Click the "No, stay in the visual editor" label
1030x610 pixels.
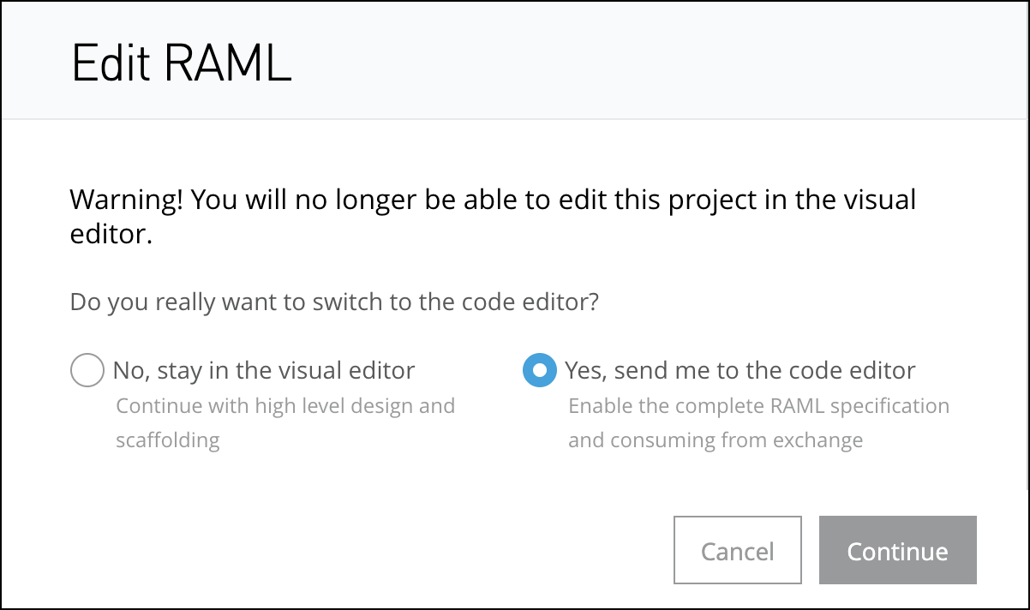(x=264, y=371)
